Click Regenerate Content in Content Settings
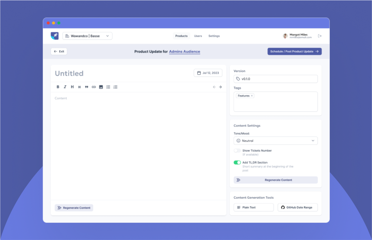372x240 pixels. (275, 180)
